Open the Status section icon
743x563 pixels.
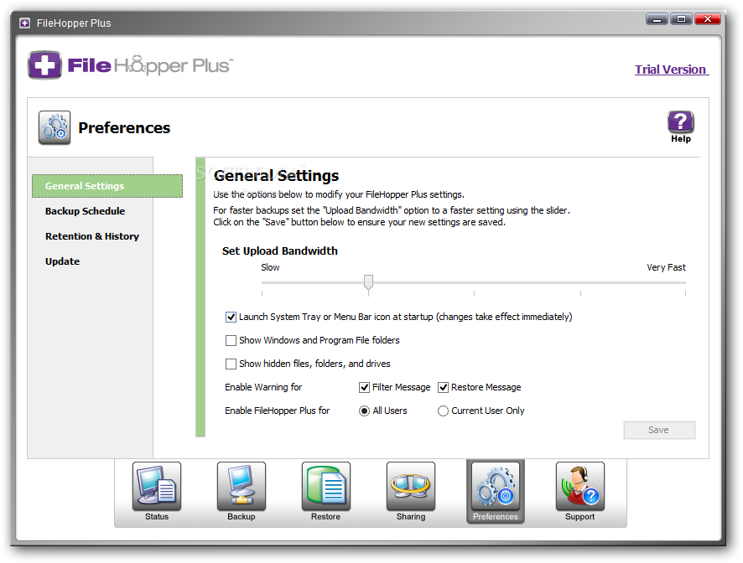tap(157, 486)
